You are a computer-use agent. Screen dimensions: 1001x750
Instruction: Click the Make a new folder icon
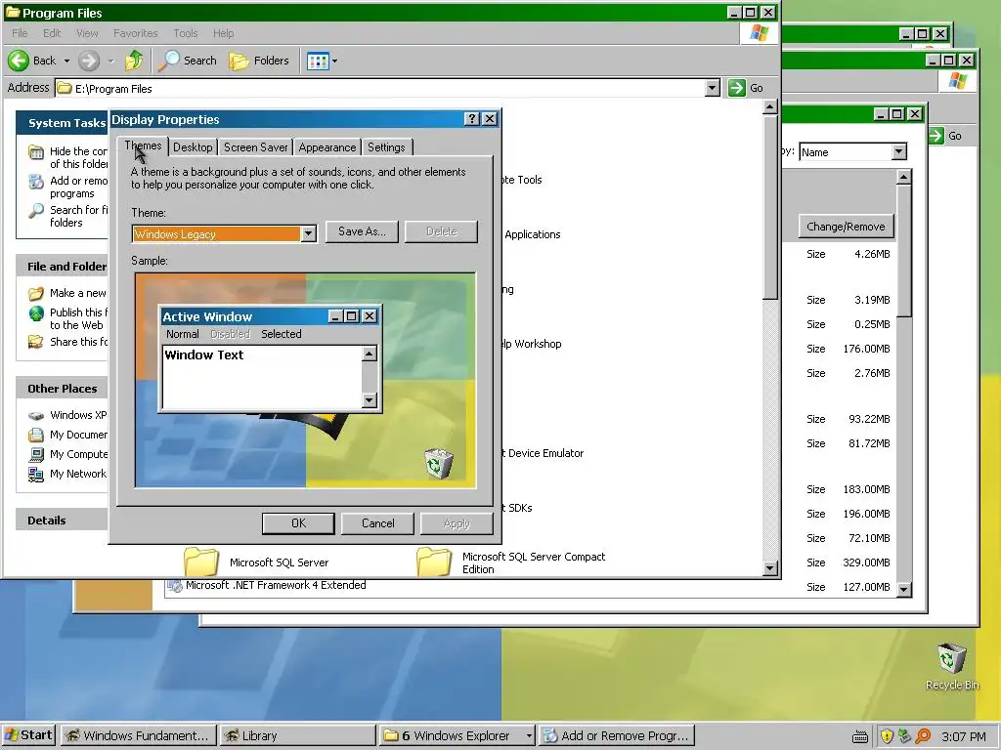coord(36,293)
